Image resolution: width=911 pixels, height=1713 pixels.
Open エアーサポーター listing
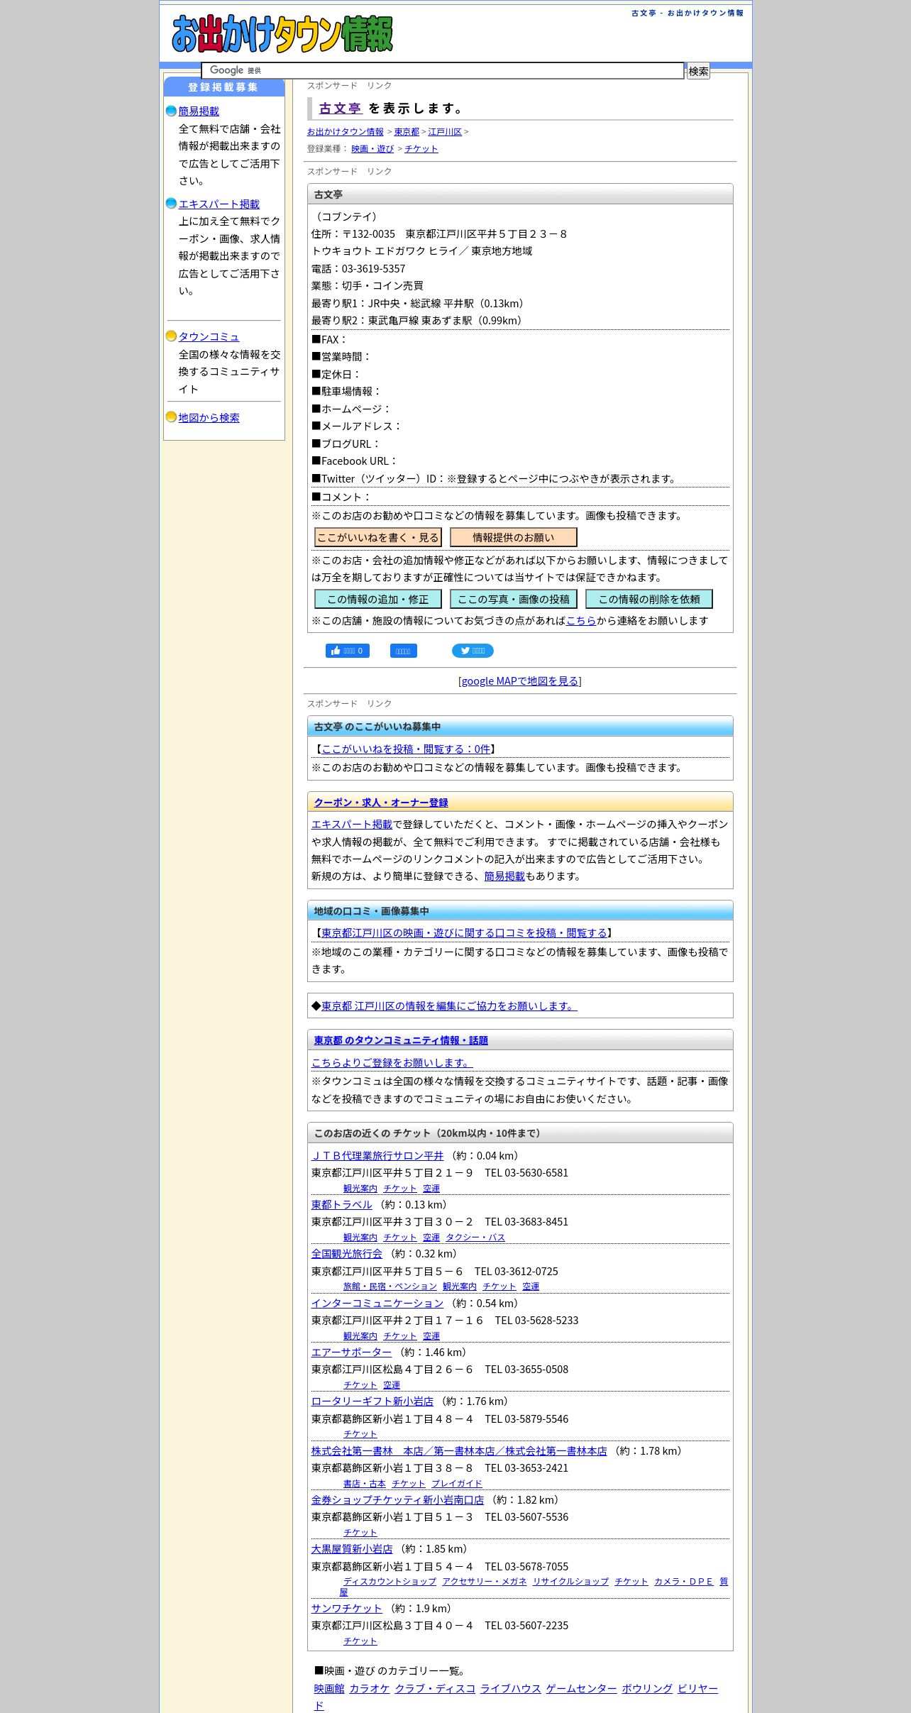352,1353
